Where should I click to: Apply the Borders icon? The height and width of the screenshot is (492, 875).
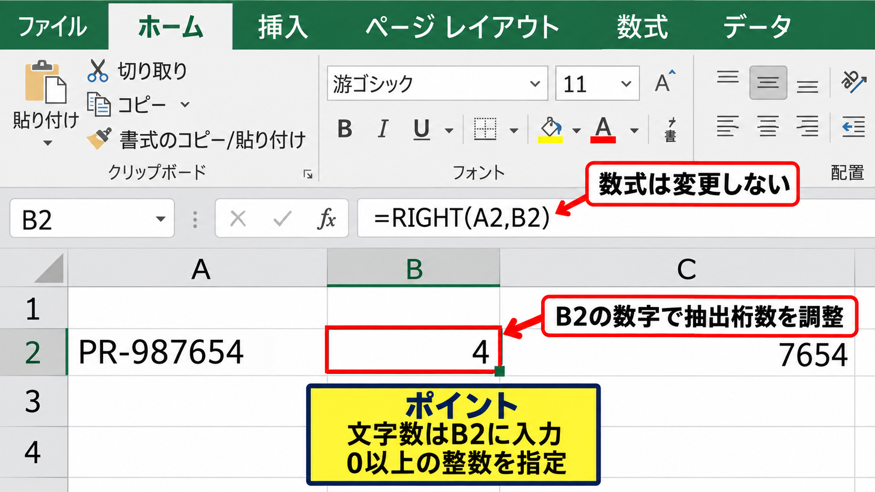485,129
